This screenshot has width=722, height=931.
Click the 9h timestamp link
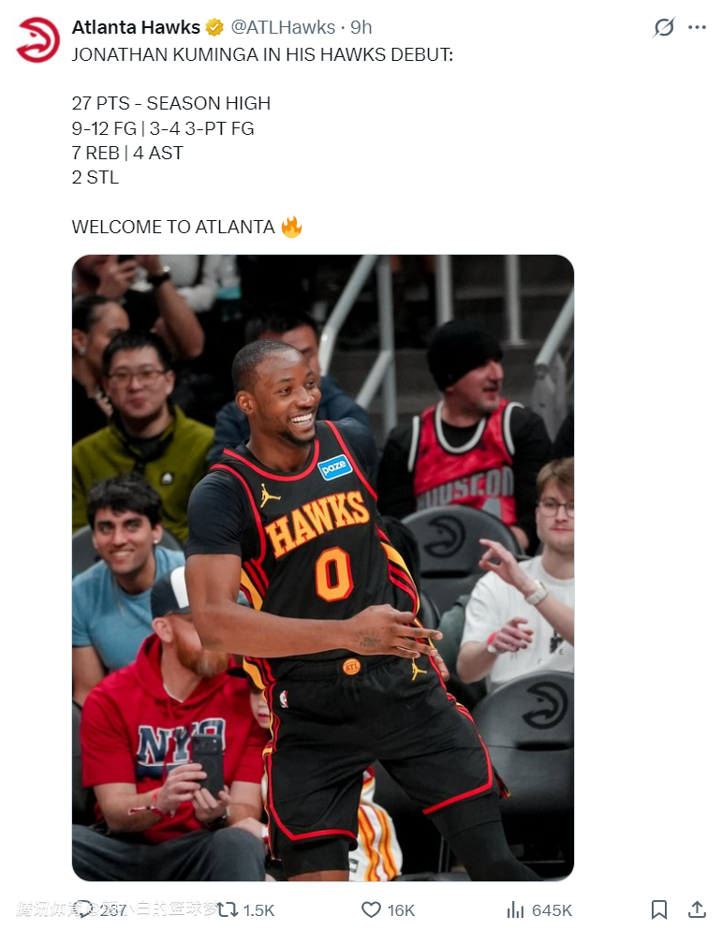pyautogui.click(x=361, y=27)
